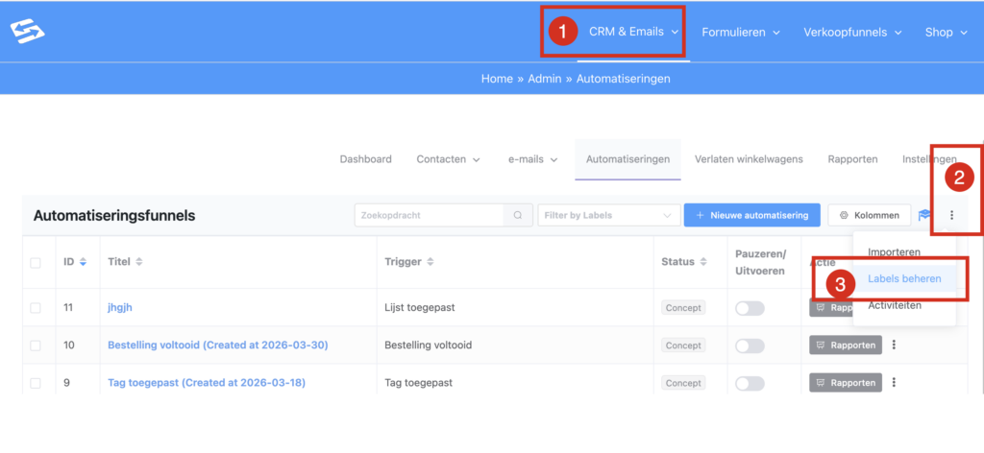Select Labels beheren from the menu
The height and width of the screenshot is (453, 984).
[904, 278]
